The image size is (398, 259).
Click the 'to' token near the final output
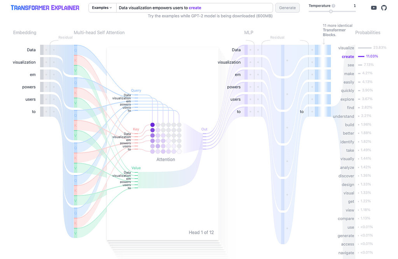(302, 111)
